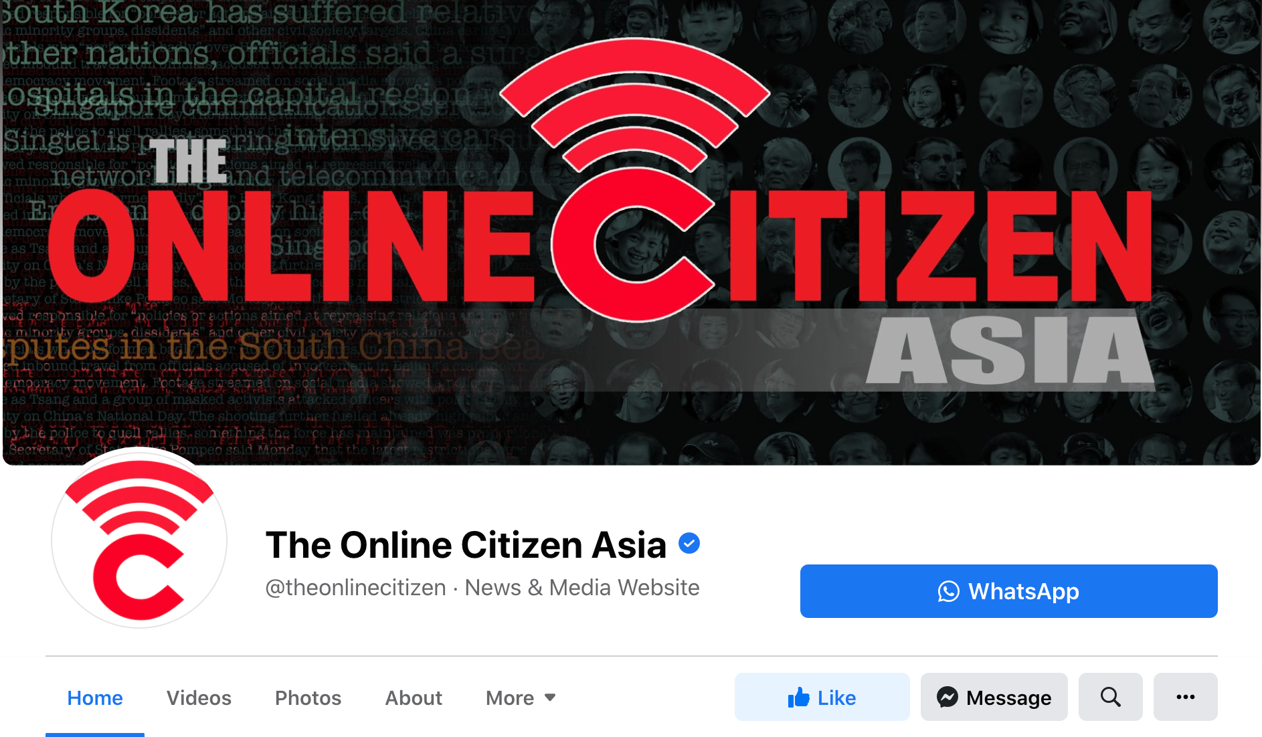Like The Online Citizen Asia page

822,697
